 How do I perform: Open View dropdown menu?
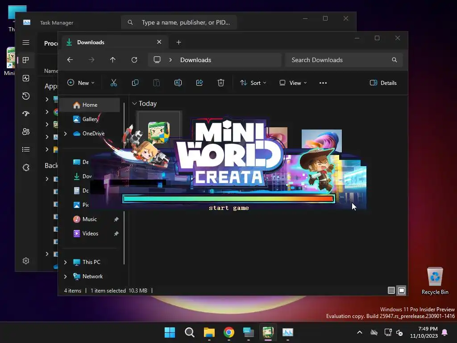click(293, 83)
